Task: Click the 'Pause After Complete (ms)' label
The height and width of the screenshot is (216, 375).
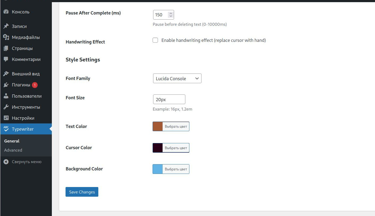Action: click(x=93, y=13)
